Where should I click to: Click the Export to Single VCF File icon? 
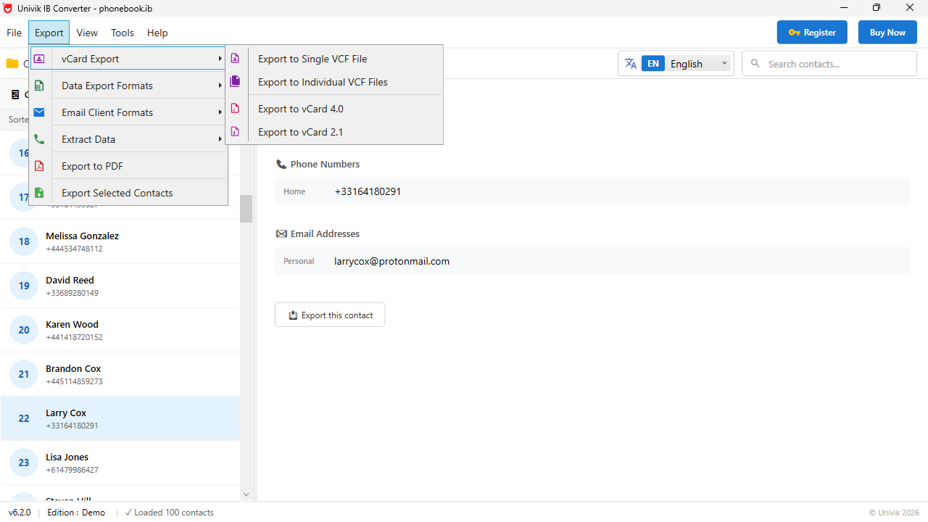tap(235, 57)
